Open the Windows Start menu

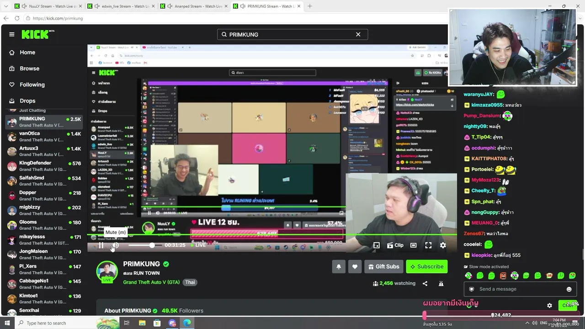coord(7,323)
